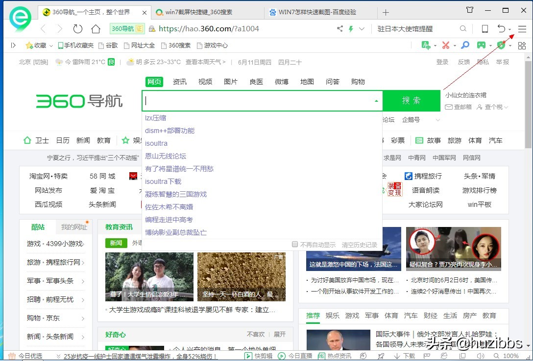This screenshot has height=361, width=533.
Task: Open the password manager key icon
Action: point(464,45)
